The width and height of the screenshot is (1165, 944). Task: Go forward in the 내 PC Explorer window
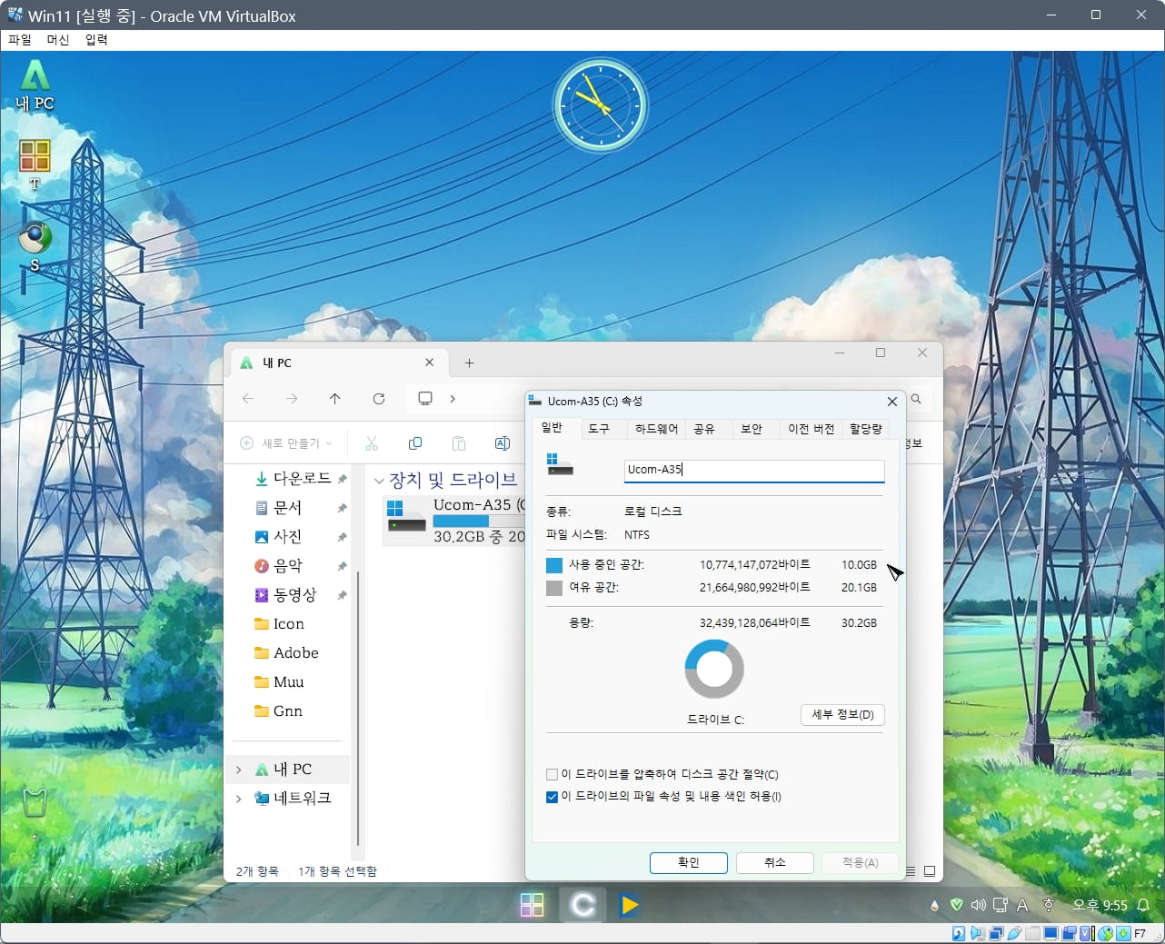(292, 398)
